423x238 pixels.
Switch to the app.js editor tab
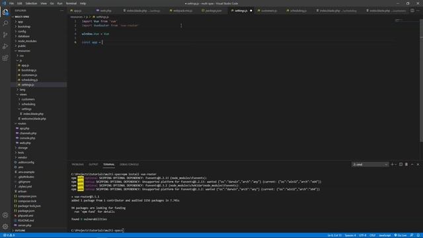click(x=78, y=11)
